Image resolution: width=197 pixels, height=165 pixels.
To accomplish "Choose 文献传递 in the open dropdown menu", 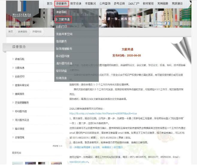I will click(x=64, y=19).
